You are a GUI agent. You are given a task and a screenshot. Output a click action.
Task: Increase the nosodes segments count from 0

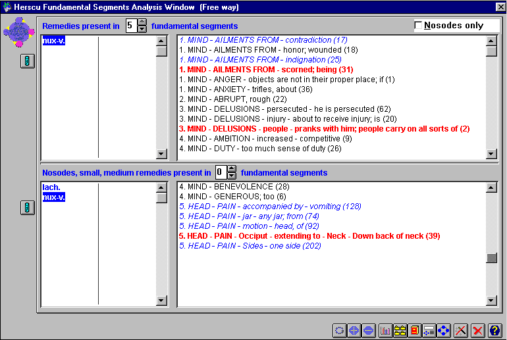(x=232, y=168)
